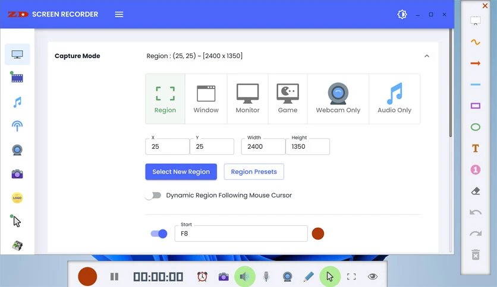Undo the last drawing

(475, 212)
